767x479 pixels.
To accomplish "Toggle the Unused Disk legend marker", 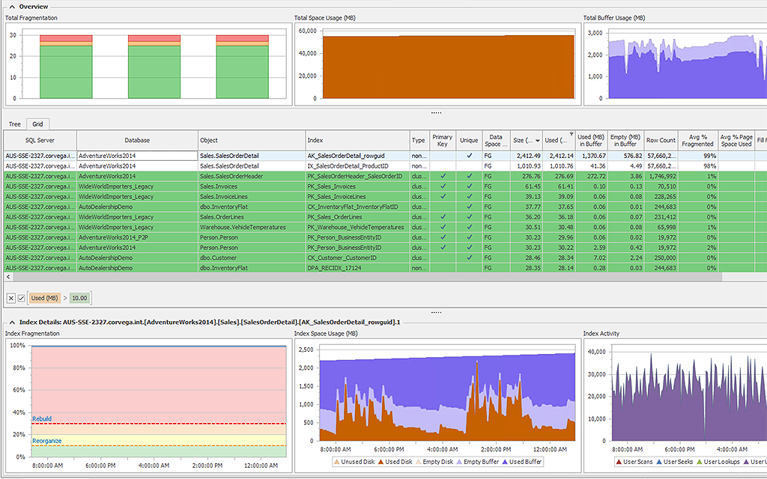I will pyautogui.click(x=338, y=463).
